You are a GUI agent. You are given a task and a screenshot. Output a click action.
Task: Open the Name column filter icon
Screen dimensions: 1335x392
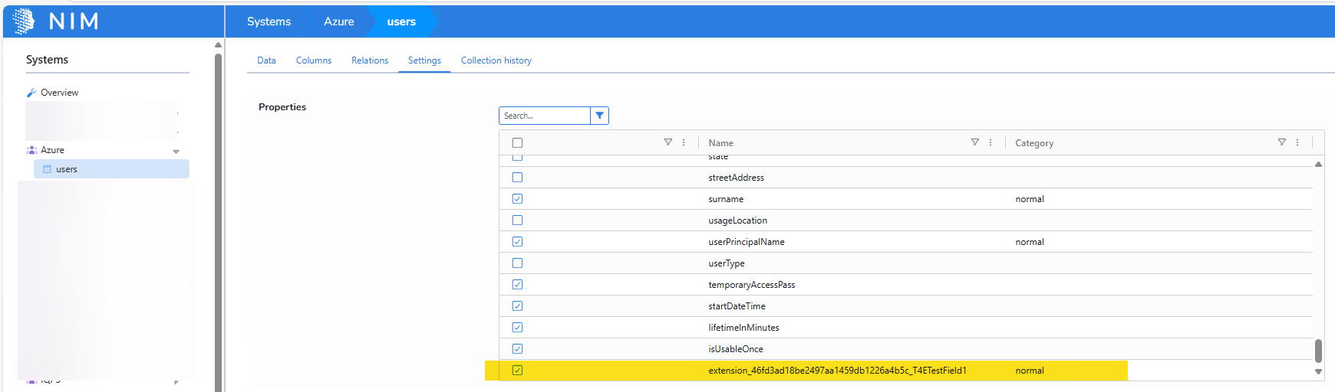(974, 142)
